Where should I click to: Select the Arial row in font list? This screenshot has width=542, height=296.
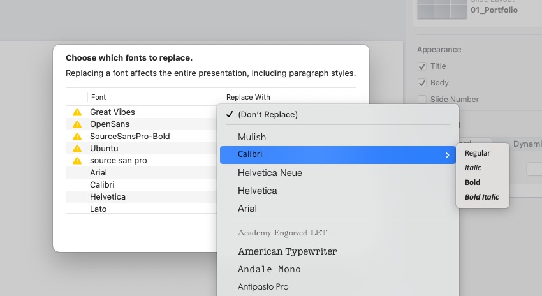coord(142,172)
